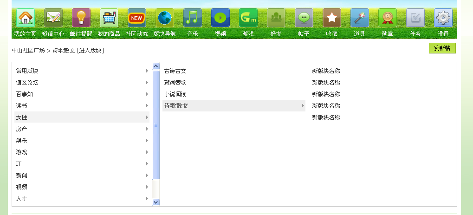Viewport: 473px width, 215px height.
Task: Select the highlighted 女性 category
Action: pyautogui.click(x=82, y=117)
